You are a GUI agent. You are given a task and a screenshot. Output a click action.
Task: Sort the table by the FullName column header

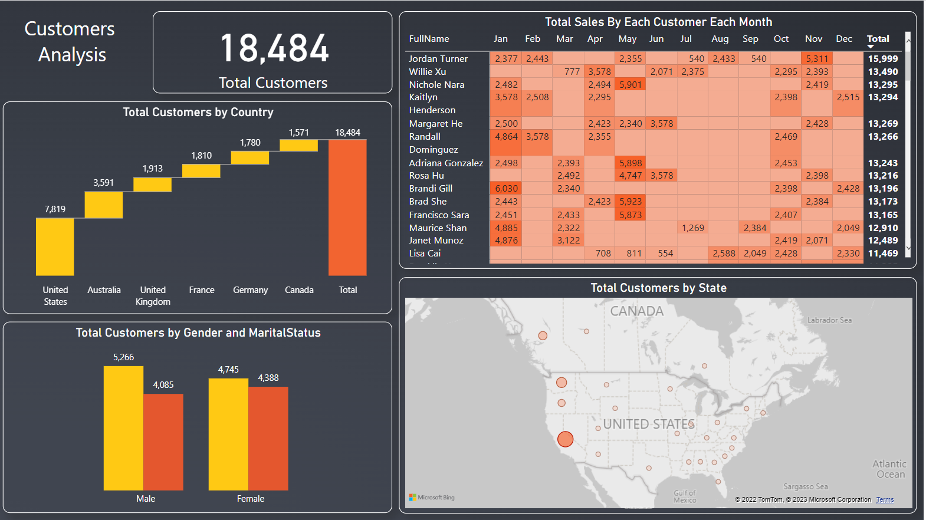(x=429, y=39)
